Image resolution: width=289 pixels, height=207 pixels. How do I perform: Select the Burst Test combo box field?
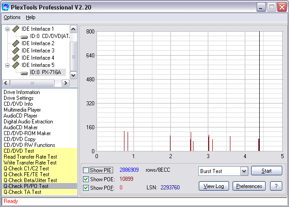223,171
